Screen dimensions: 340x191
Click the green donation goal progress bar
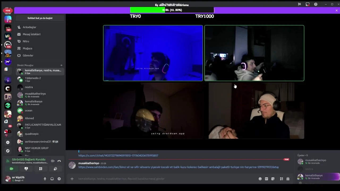point(172,10)
